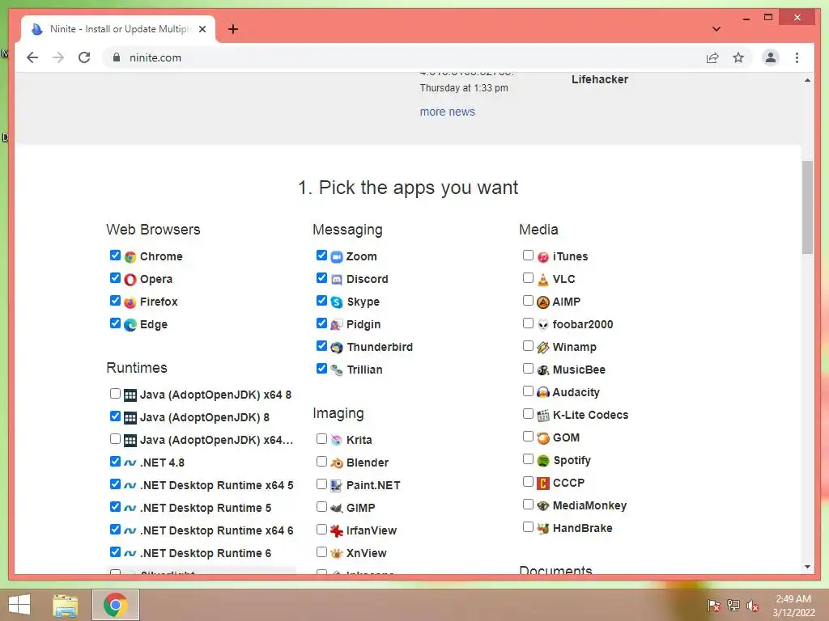Uncheck the .NET Desktop Runtime 6 checkbox
The height and width of the screenshot is (621, 829).
point(115,551)
